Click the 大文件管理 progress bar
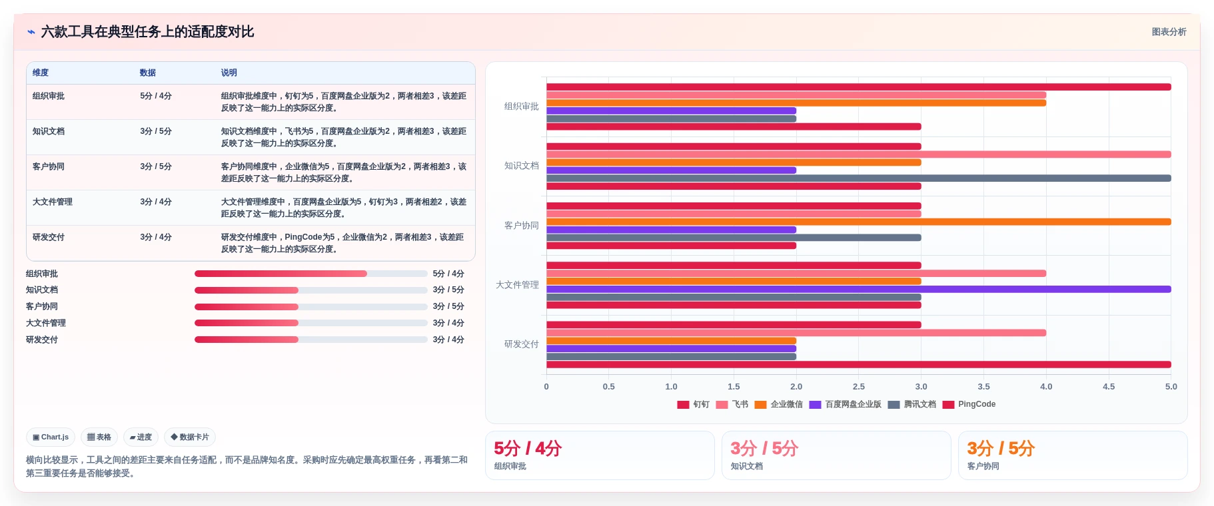 [x=310, y=323]
